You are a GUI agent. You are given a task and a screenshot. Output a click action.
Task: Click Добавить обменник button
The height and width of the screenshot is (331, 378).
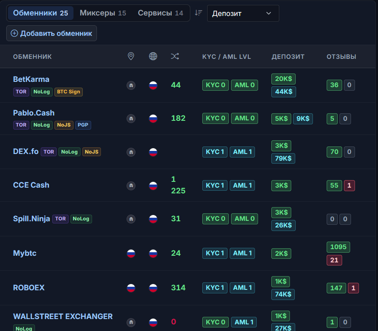coord(52,33)
